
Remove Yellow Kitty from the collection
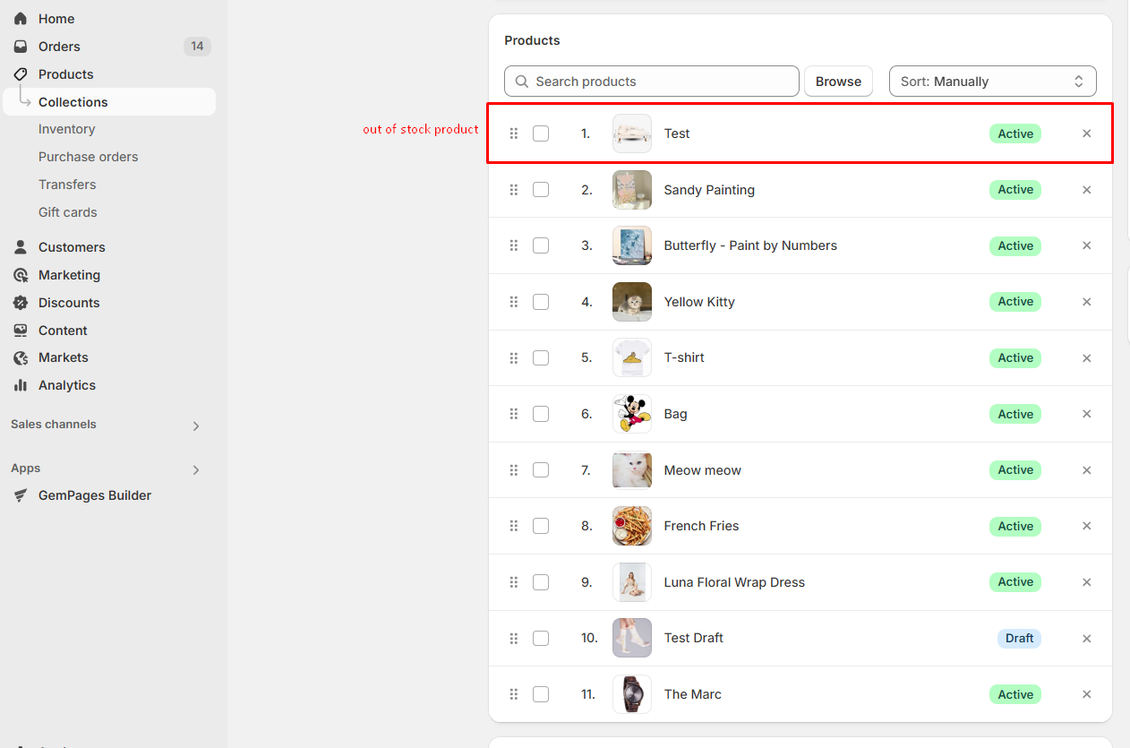(1086, 302)
